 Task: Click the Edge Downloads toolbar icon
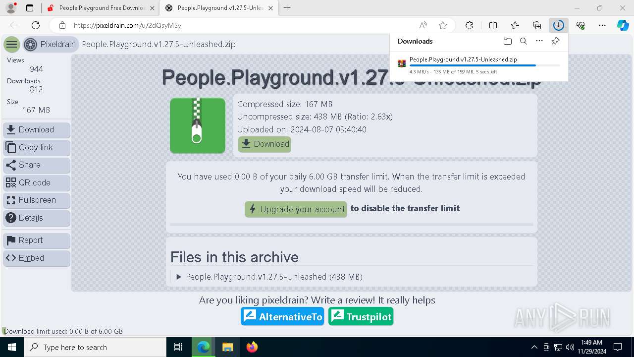point(559,25)
